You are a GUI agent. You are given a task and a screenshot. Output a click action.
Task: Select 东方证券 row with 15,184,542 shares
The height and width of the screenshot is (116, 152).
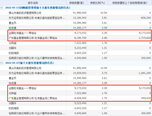tap(37, 18)
